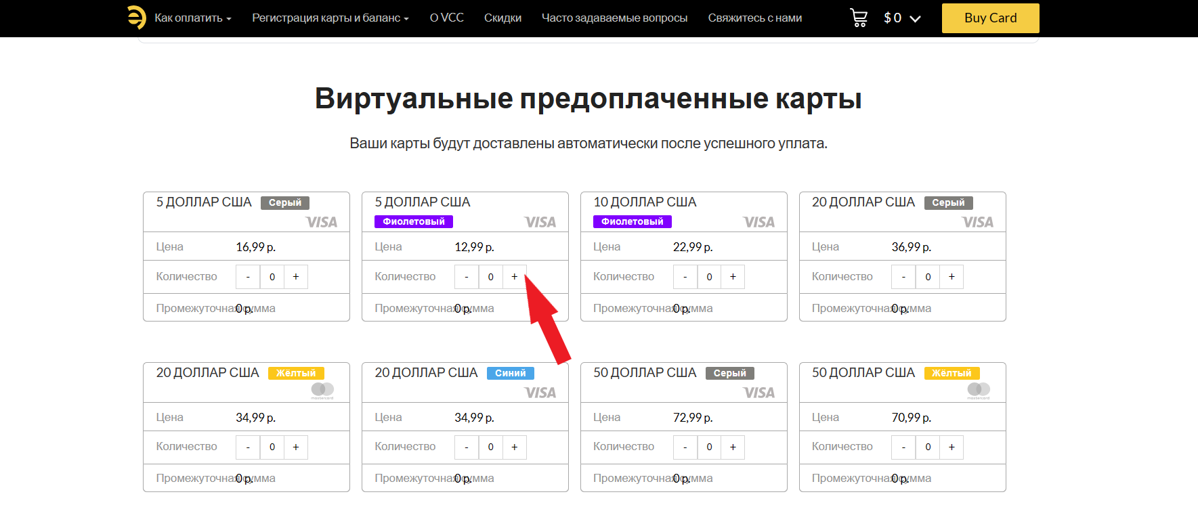This screenshot has width=1198, height=507.
Task: Click plus on 5 USD purple card
Action: coord(514,277)
